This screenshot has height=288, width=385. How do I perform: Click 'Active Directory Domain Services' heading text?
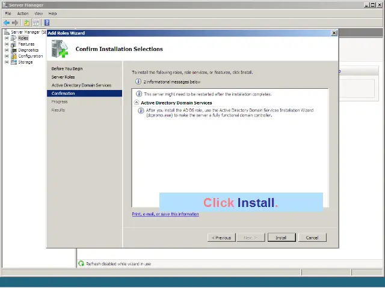(176, 103)
